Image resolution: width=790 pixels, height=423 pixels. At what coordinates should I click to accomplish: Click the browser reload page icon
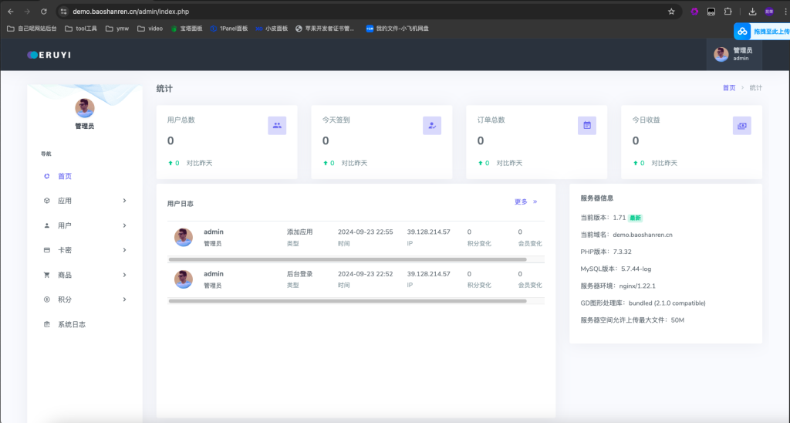(43, 12)
